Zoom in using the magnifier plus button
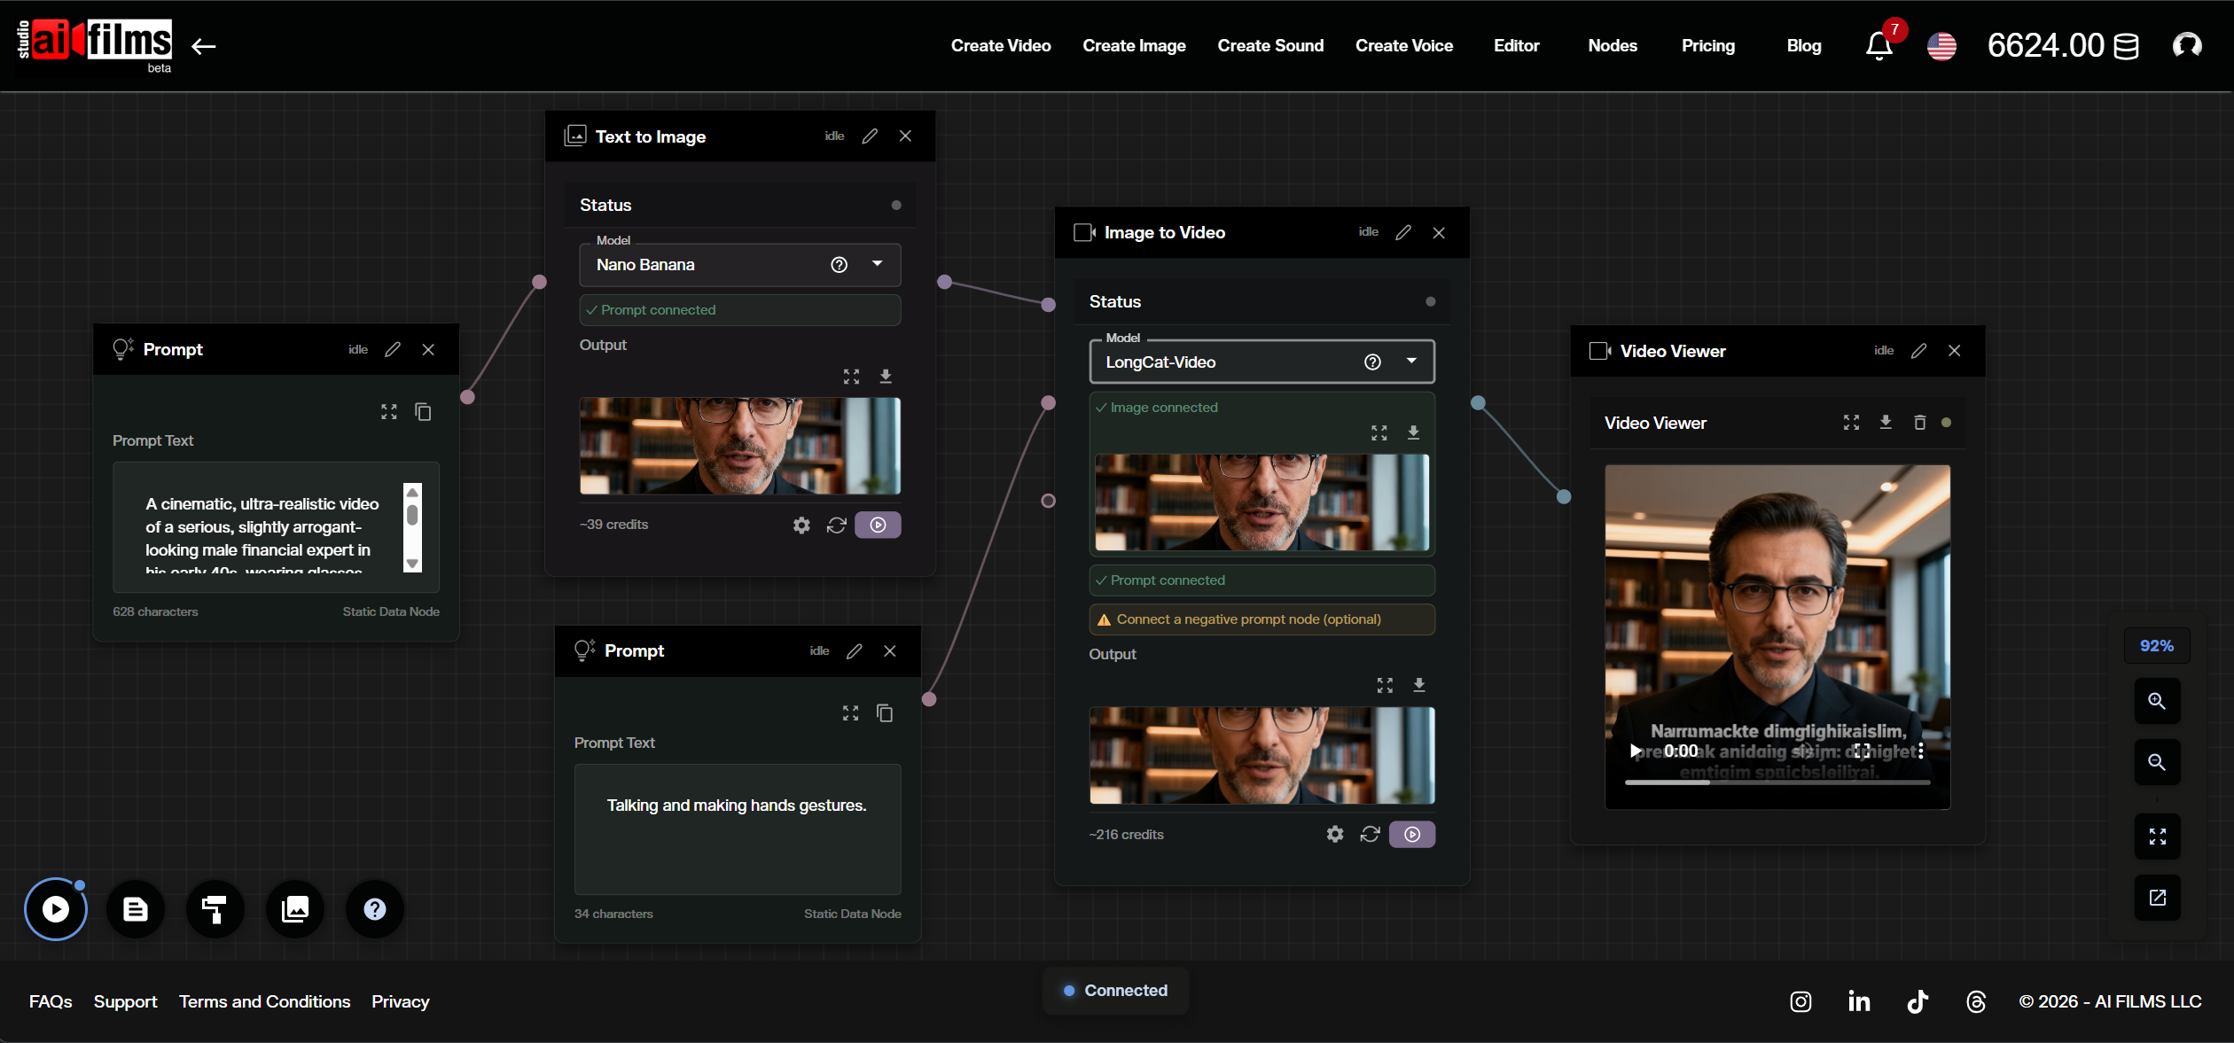Image resolution: width=2234 pixels, height=1043 pixels. coord(2158,701)
